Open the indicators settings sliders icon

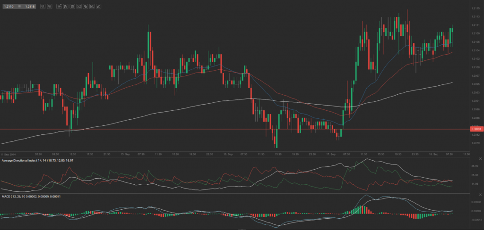point(72,6)
